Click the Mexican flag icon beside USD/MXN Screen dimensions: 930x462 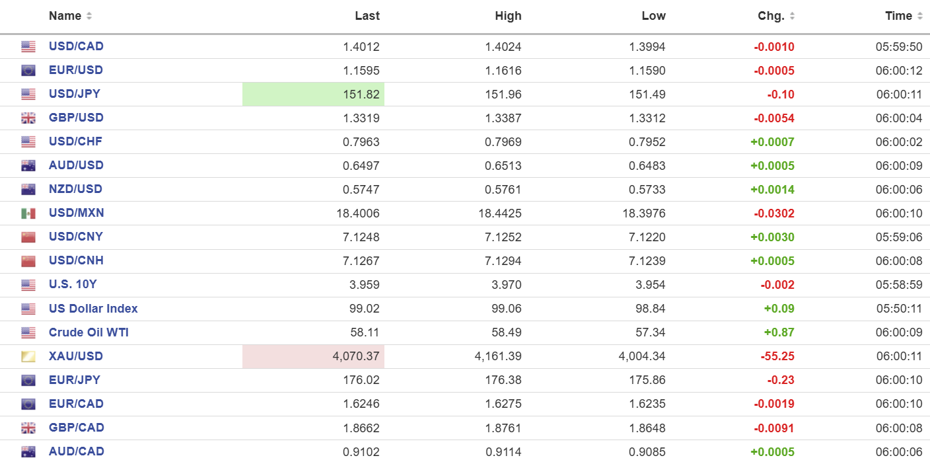point(28,213)
